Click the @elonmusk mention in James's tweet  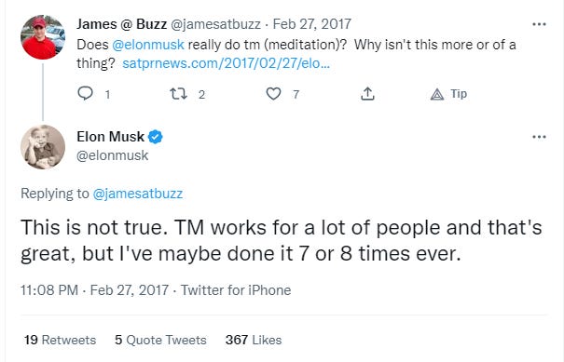(x=148, y=45)
